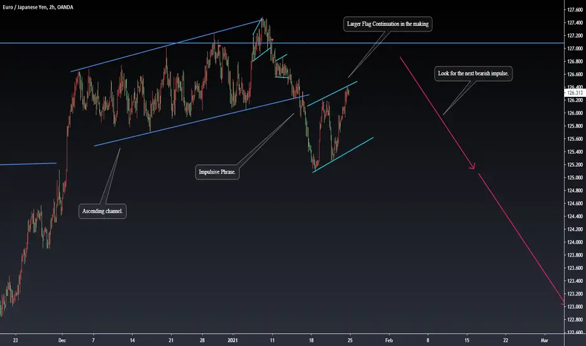
Task: Click the 123.000 price axis label
Action: click(575, 307)
